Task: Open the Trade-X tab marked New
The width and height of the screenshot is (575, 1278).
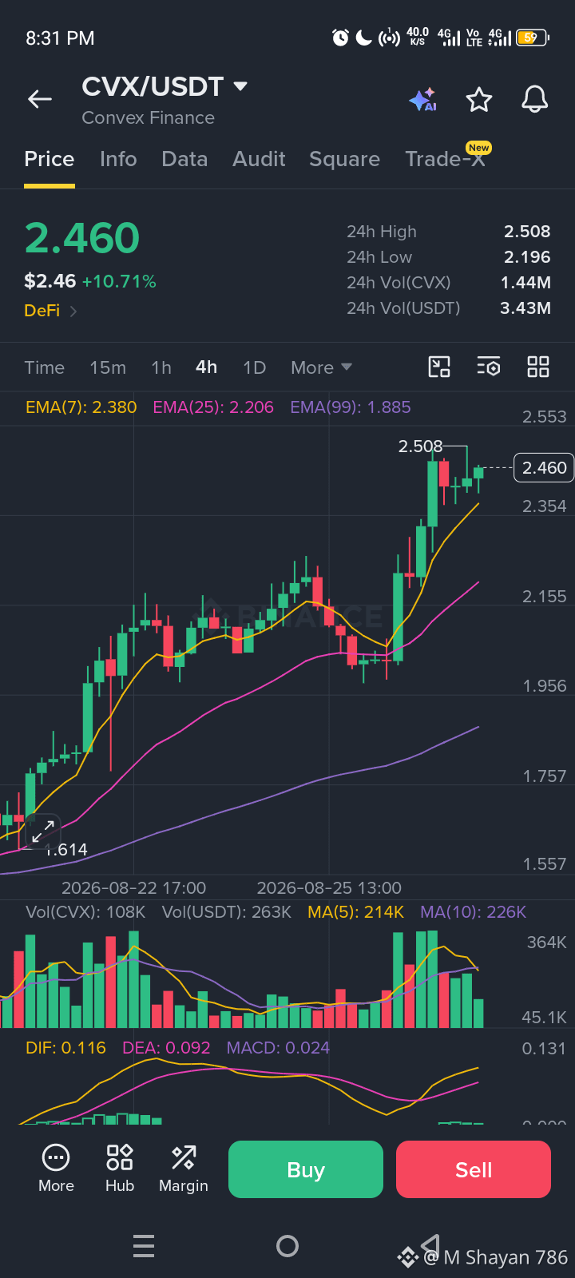Action: (x=446, y=158)
